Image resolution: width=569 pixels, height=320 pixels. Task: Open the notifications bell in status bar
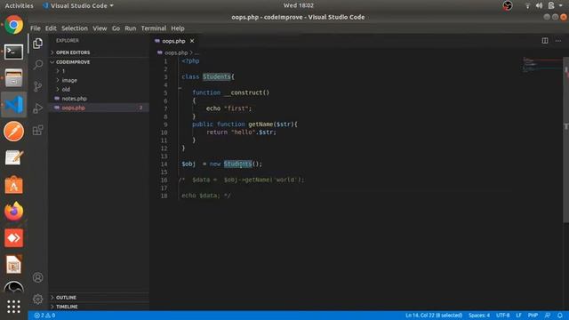pos(560,316)
